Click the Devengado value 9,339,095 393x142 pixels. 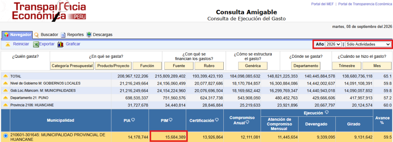[325, 137]
